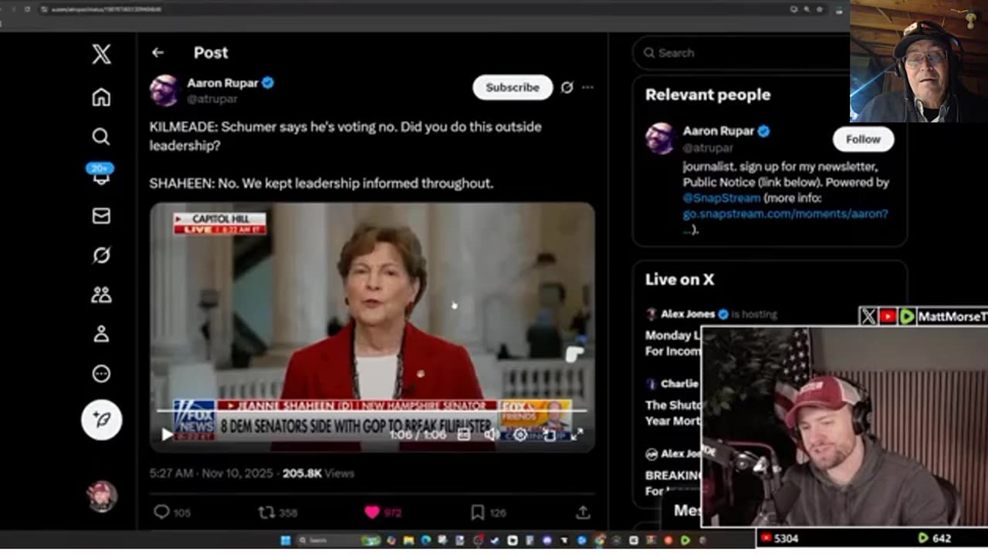Viewport: 988px width, 555px height.
Task: Expand video to fullscreen
Action: [577, 435]
